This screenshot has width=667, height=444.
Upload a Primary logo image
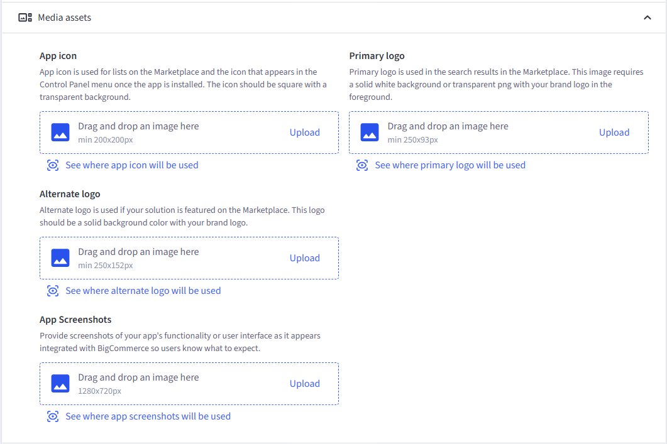[614, 133]
